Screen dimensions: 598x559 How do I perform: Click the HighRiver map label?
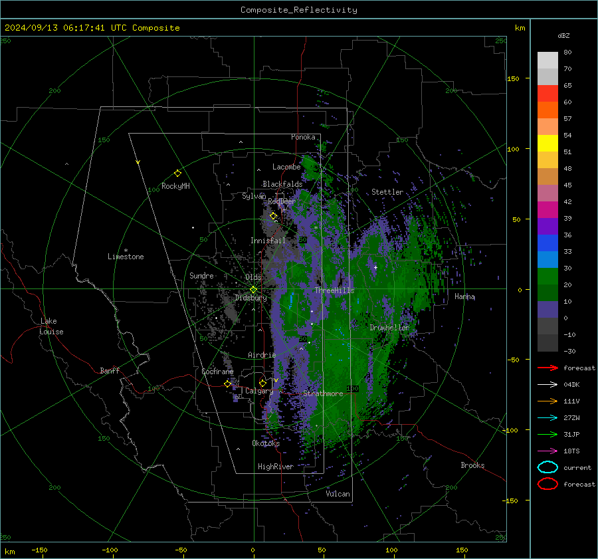[x=276, y=467]
